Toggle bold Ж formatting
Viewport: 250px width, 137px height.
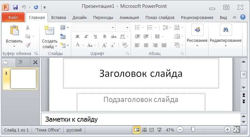77,37
